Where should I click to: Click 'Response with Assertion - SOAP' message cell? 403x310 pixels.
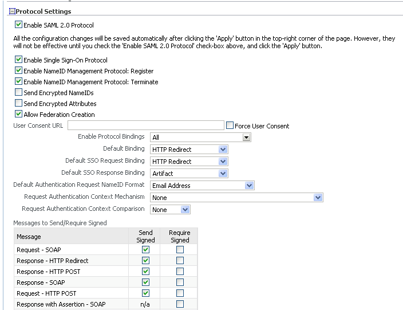(x=71, y=304)
